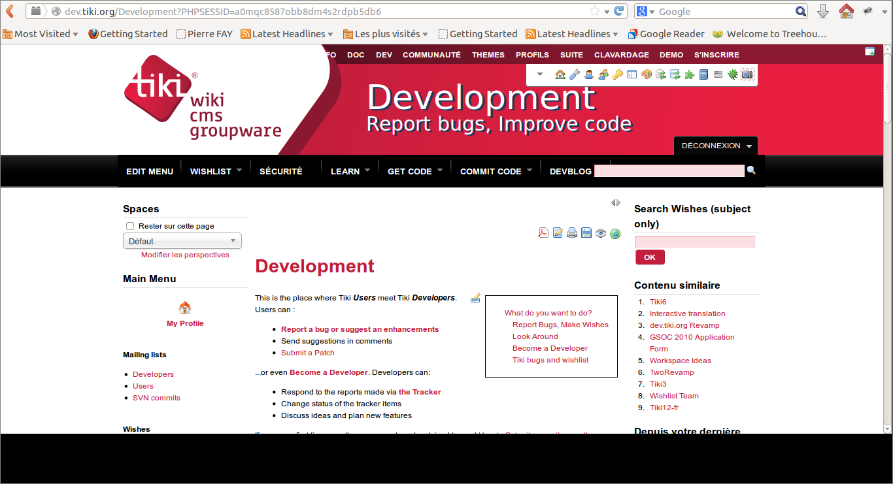Open the CLAVARDAGE top menu item
893x484 pixels.
pos(622,55)
